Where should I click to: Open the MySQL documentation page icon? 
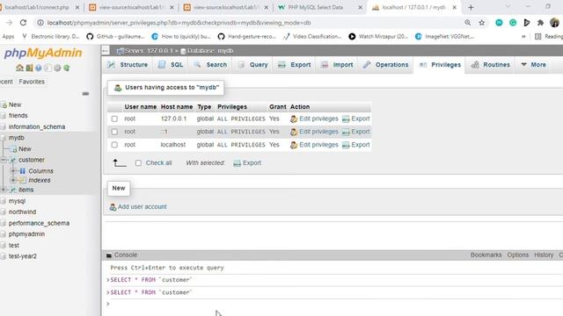(48, 68)
